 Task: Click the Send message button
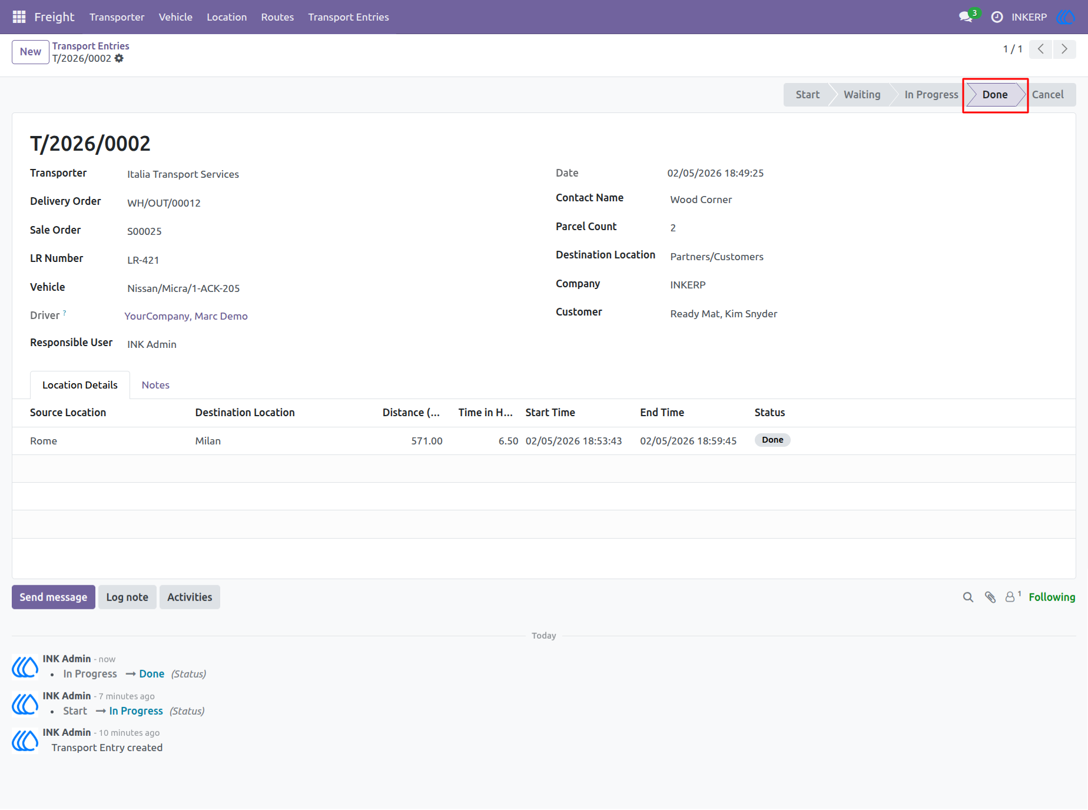click(54, 597)
